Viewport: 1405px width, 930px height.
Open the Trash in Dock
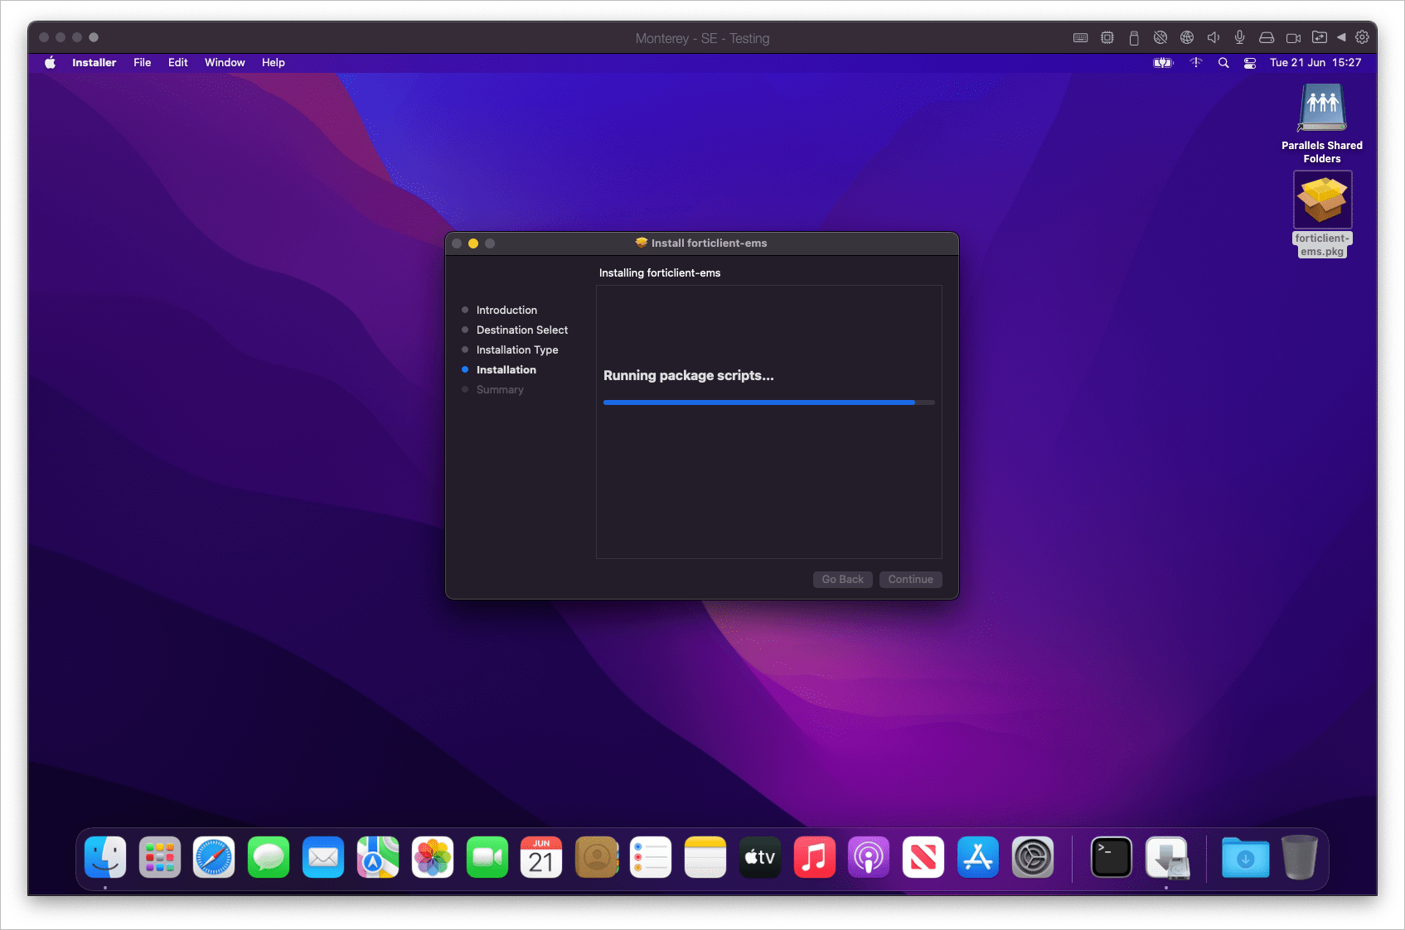[1300, 857]
